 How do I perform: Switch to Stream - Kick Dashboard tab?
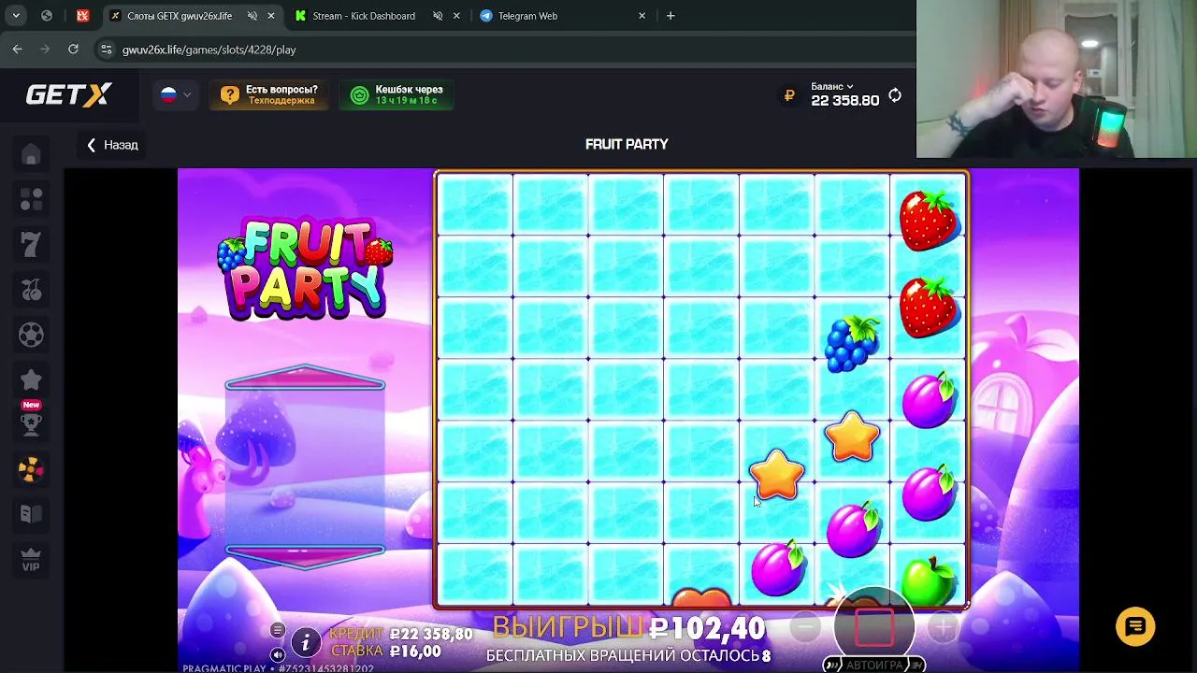pyautogui.click(x=364, y=16)
